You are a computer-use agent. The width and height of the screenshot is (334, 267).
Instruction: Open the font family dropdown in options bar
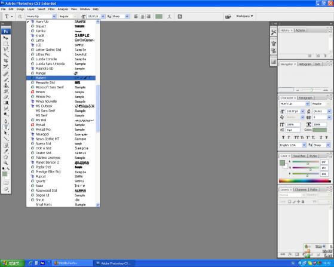(x=54, y=16)
